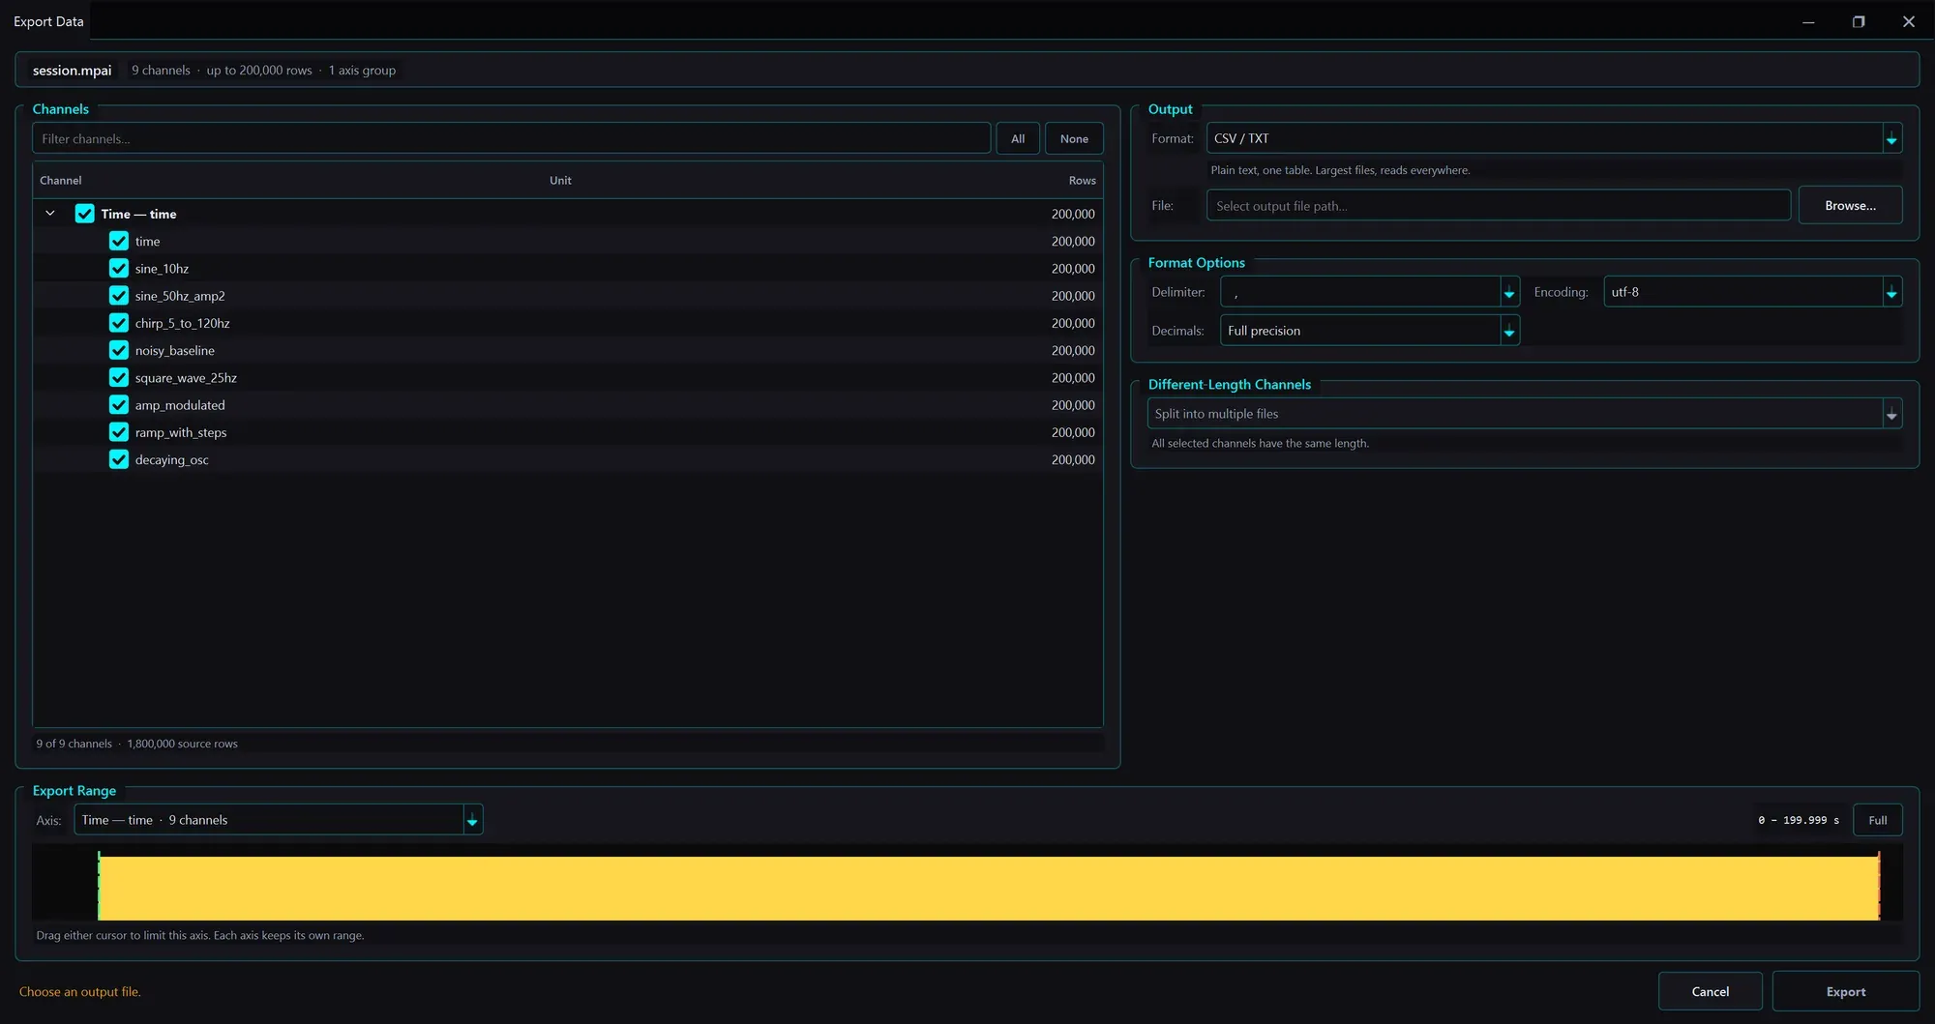1935x1024 pixels.
Task: Click the Browse... button
Action: (x=1850, y=205)
